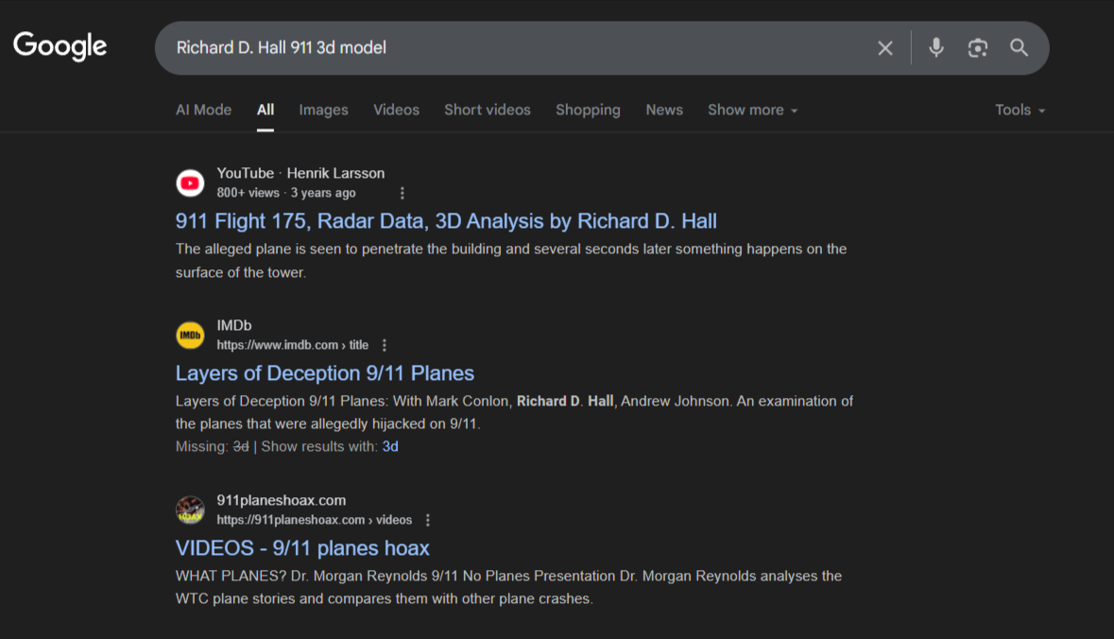Expand the Show more filter dropdown

(752, 111)
